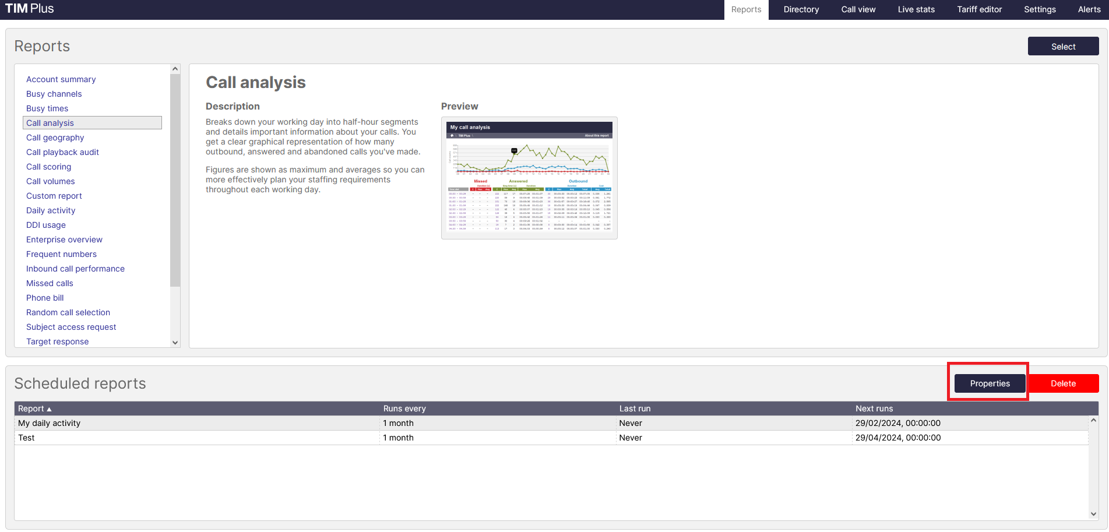Open Properties of the scheduled report
The height and width of the screenshot is (532, 1109).
pos(990,383)
